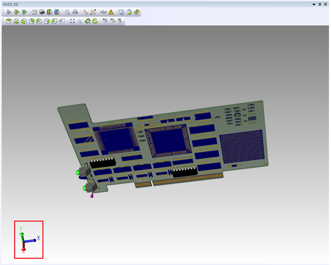Click the printer icon
Image resolution: width=331 pixels, height=265 pixels.
click(75, 12)
